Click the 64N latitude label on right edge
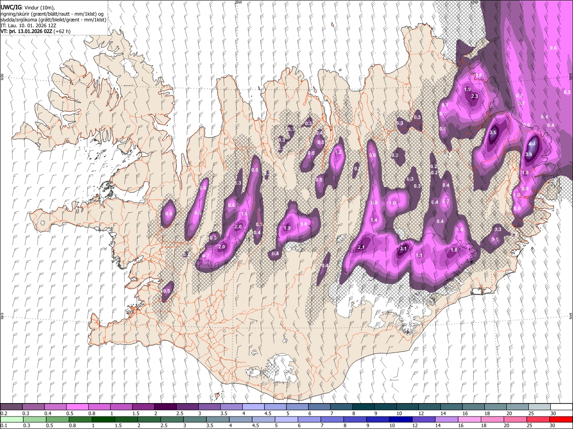573x429 pixels. [x=571, y=315]
